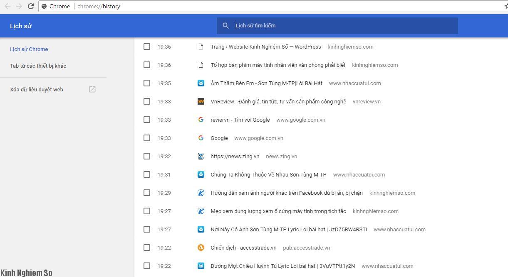Open the VnReview history link

click(x=278, y=101)
